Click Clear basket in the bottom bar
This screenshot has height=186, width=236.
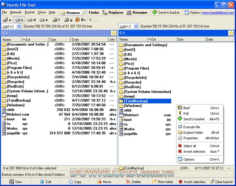click(221, 182)
